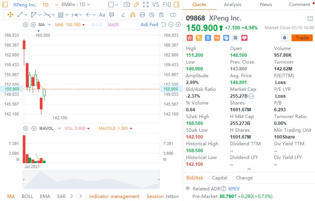Image resolution: width=315 pixels, height=201 pixels.
Task: Toggle the drawing pencil tool
Action: coord(136,5)
